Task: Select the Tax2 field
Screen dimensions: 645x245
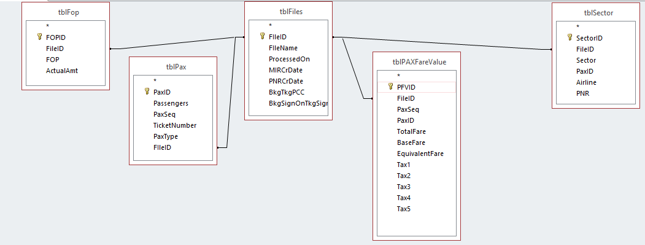Action: (417, 176)
